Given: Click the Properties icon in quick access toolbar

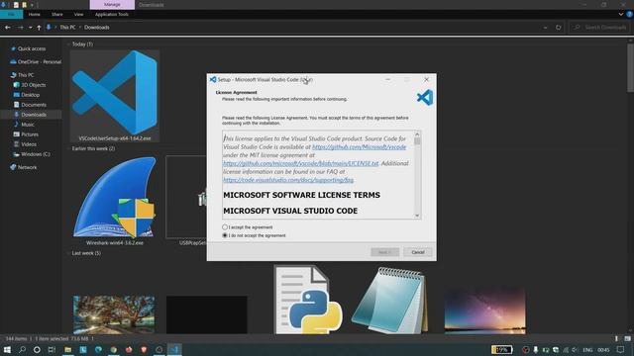Looking at the screenshot, I should tap(16, 5).
